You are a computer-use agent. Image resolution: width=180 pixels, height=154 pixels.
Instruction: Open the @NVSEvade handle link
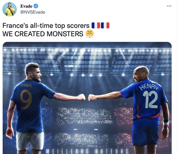click(33, 12)
